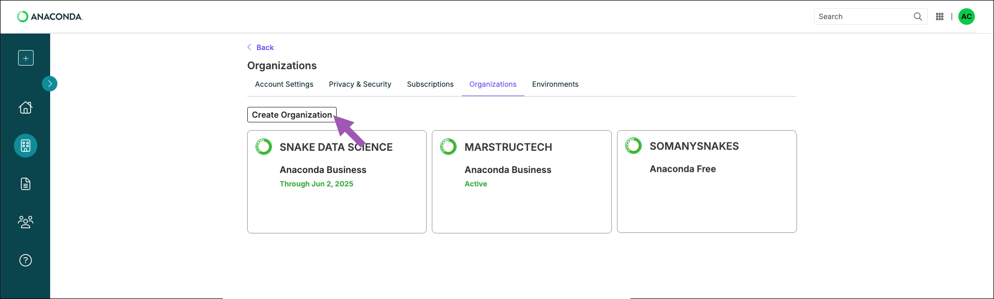Click the MARSTRUCTECH logo icon
Screen dimensions: 994x299
(448, 147)
